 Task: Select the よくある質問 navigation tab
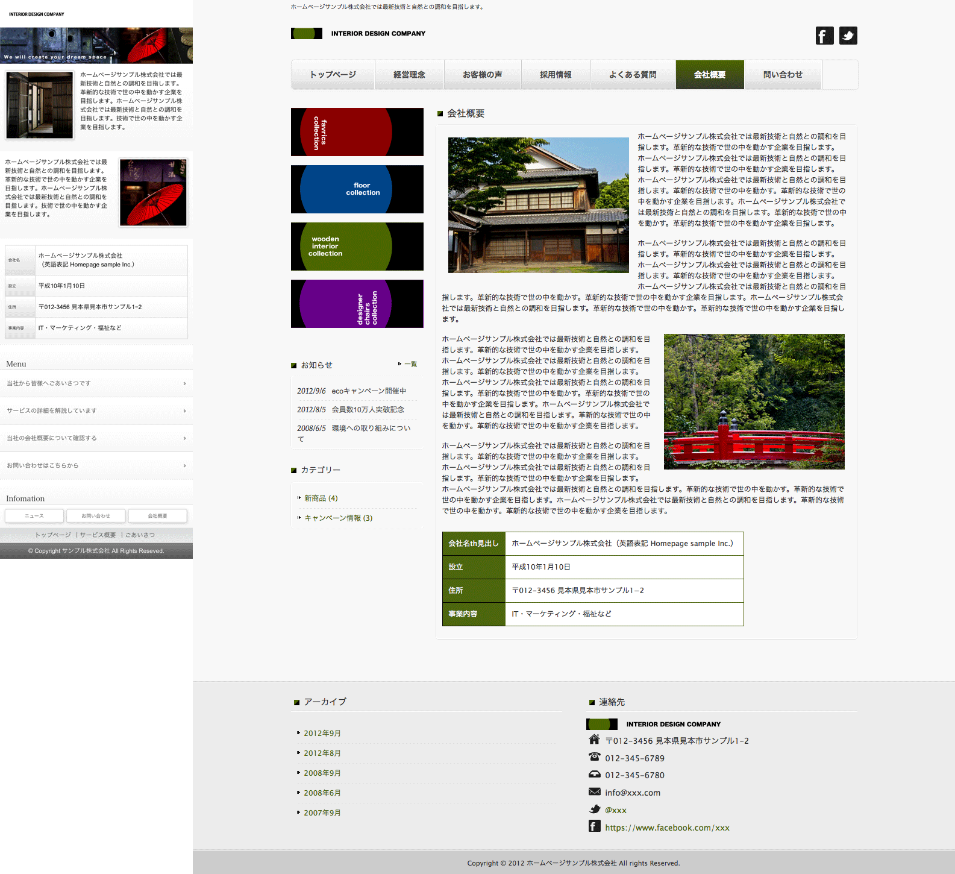(633, 75)
